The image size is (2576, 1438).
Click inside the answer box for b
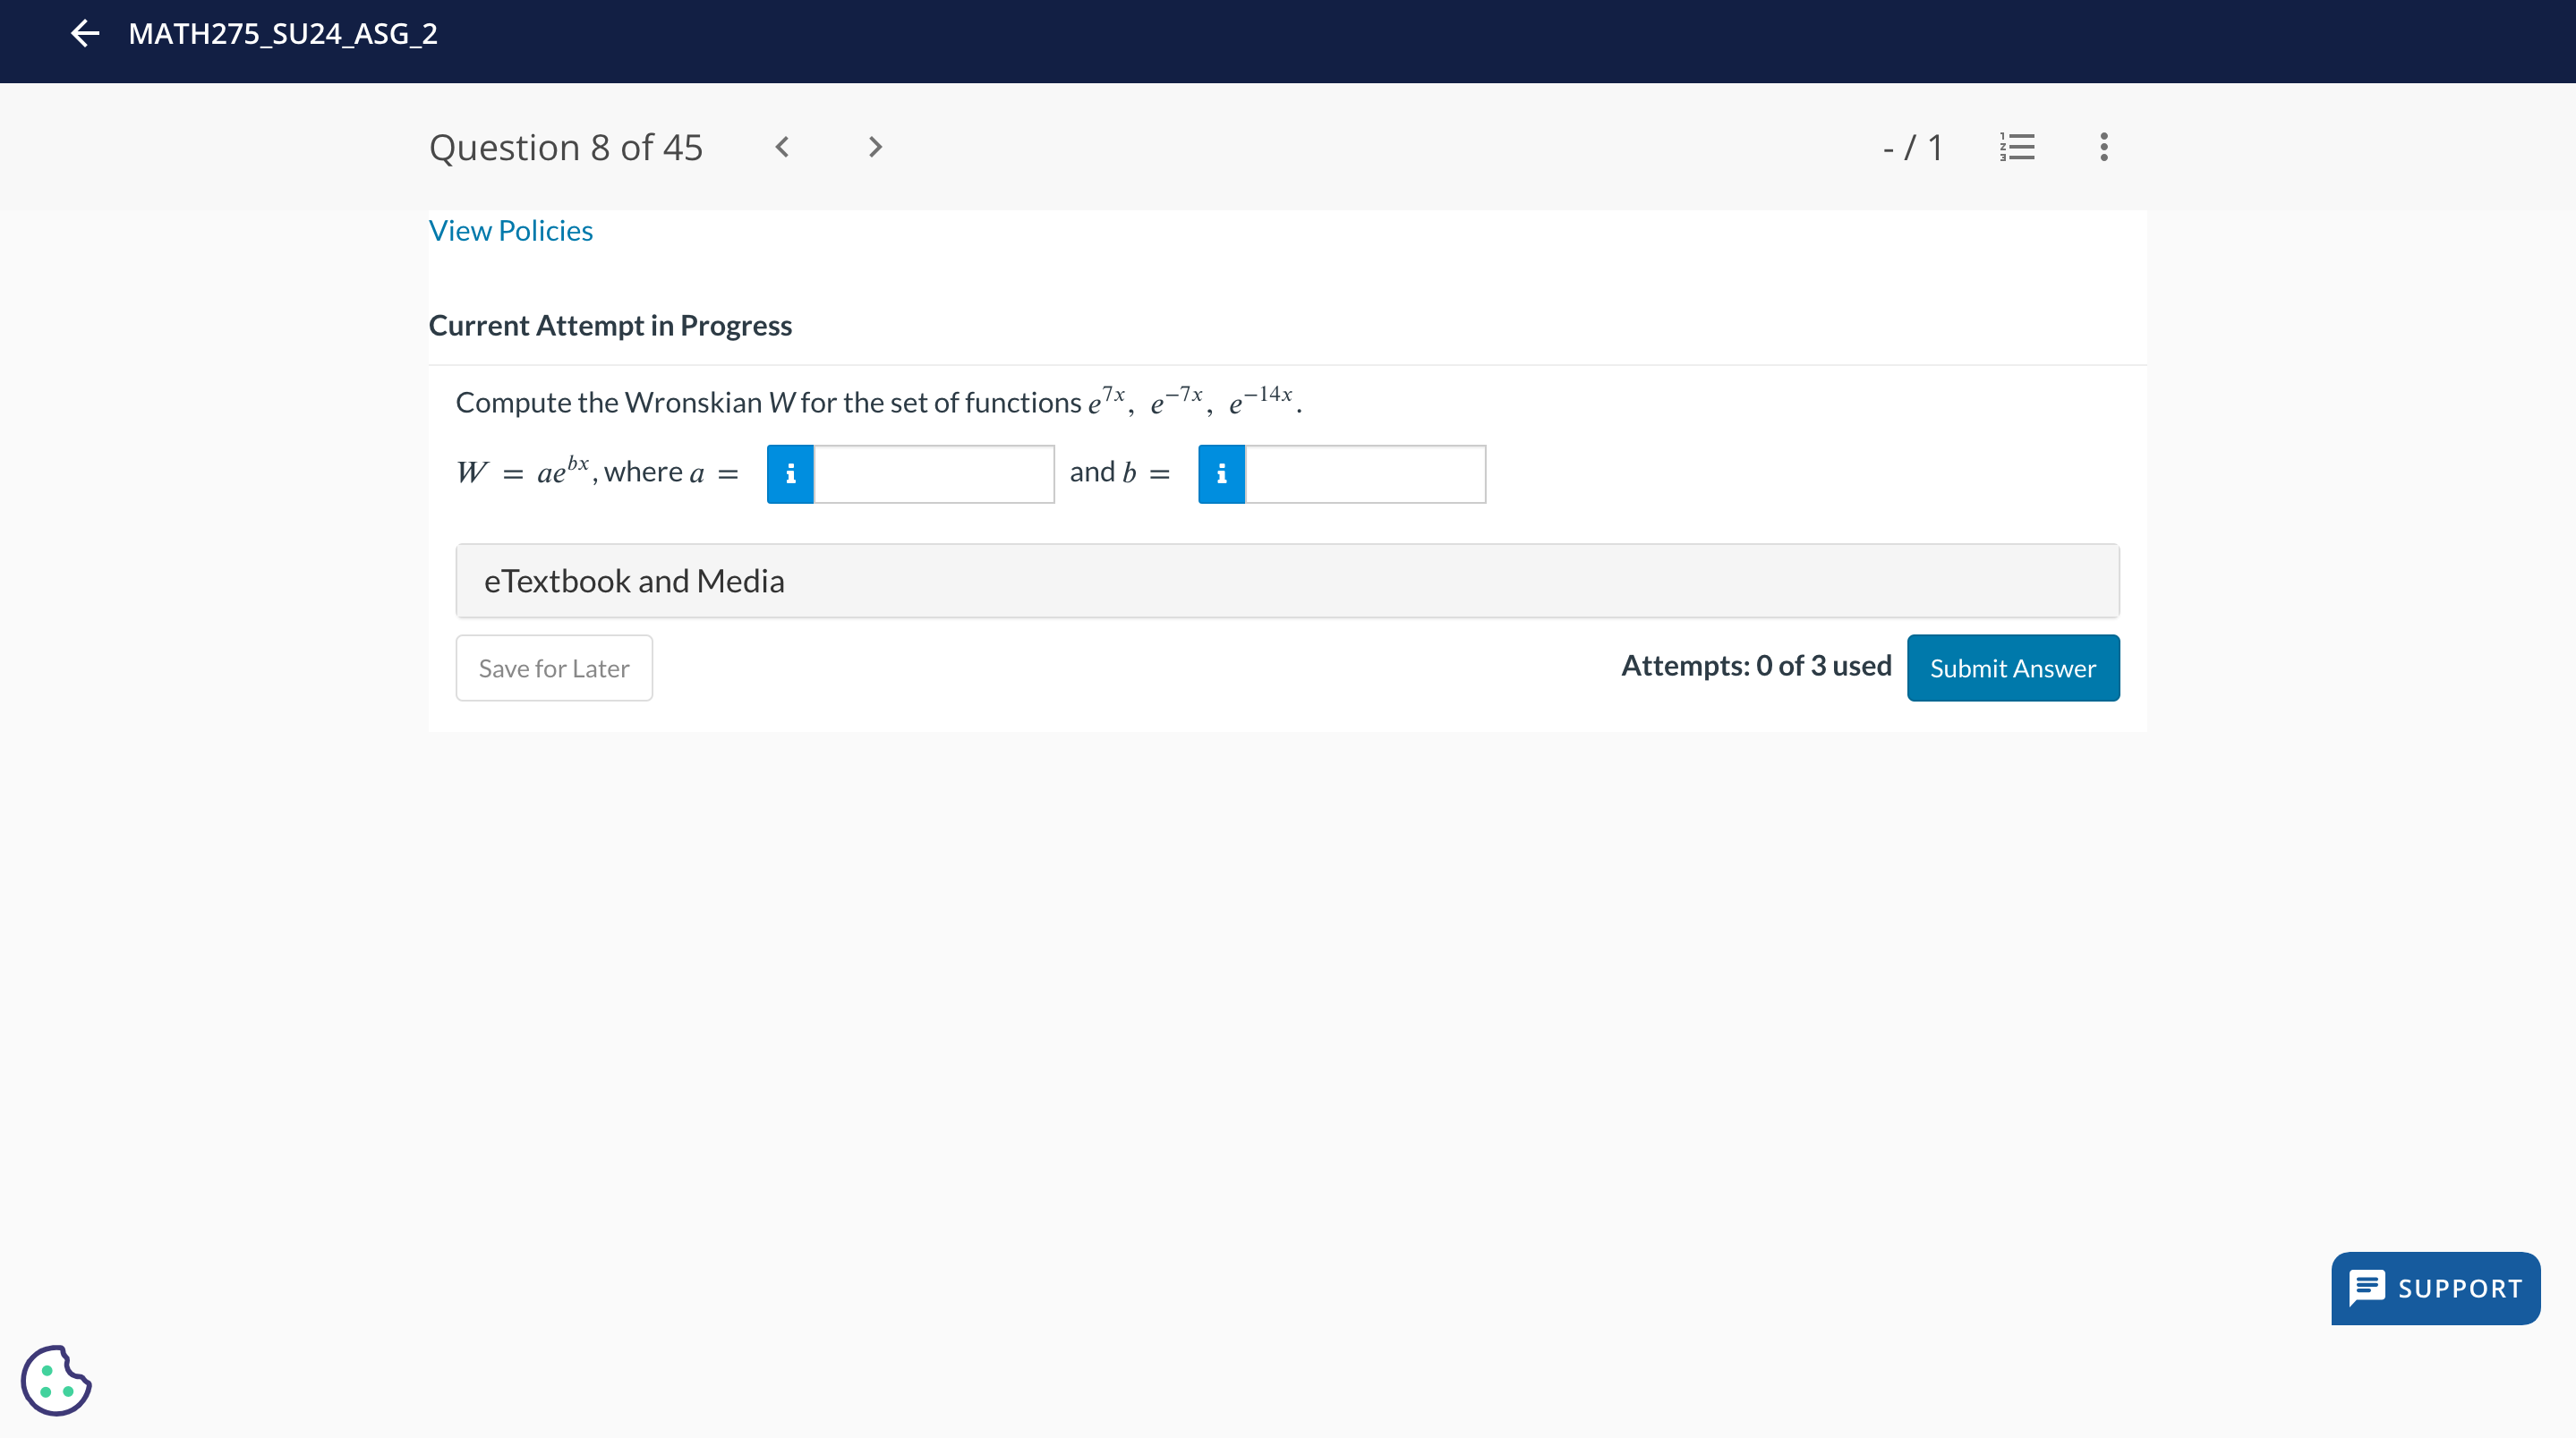click(1365, 473)
